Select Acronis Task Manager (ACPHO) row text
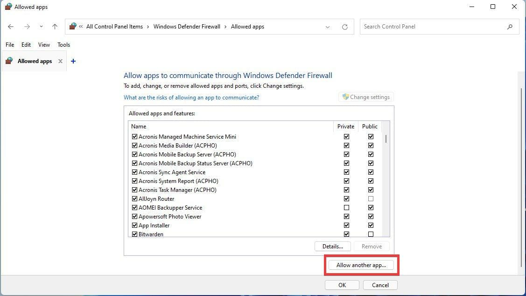The image size is (526, 296). point(177,190)
